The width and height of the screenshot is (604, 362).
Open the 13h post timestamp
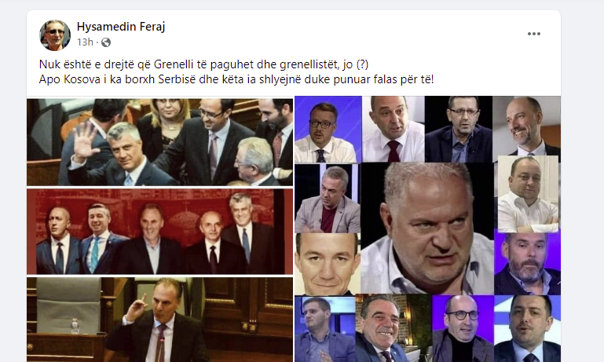coord(85,42)
